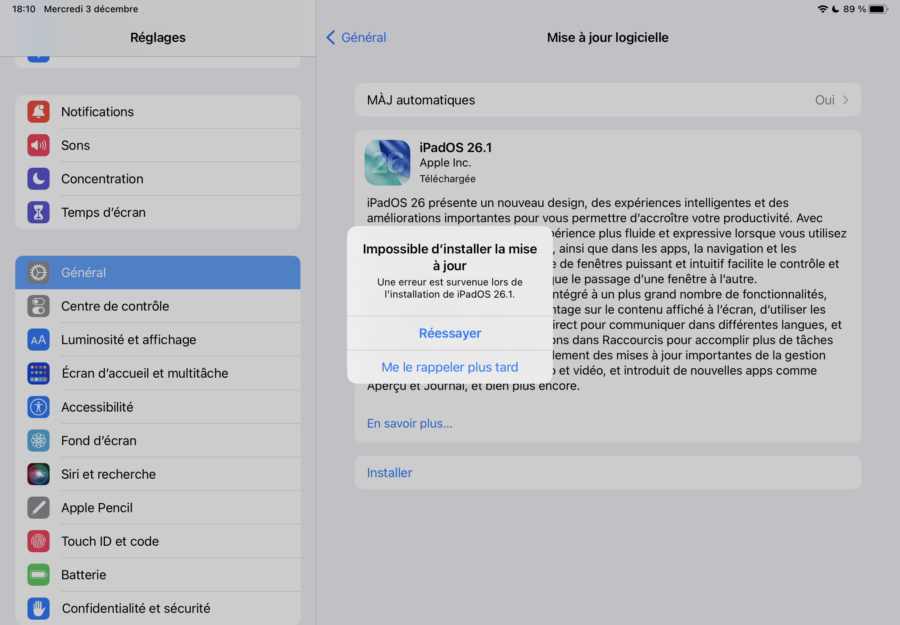This screenshot has height=625, width=900.
Task: Open the Centre de contrôle icon
Action: (39, 306)
